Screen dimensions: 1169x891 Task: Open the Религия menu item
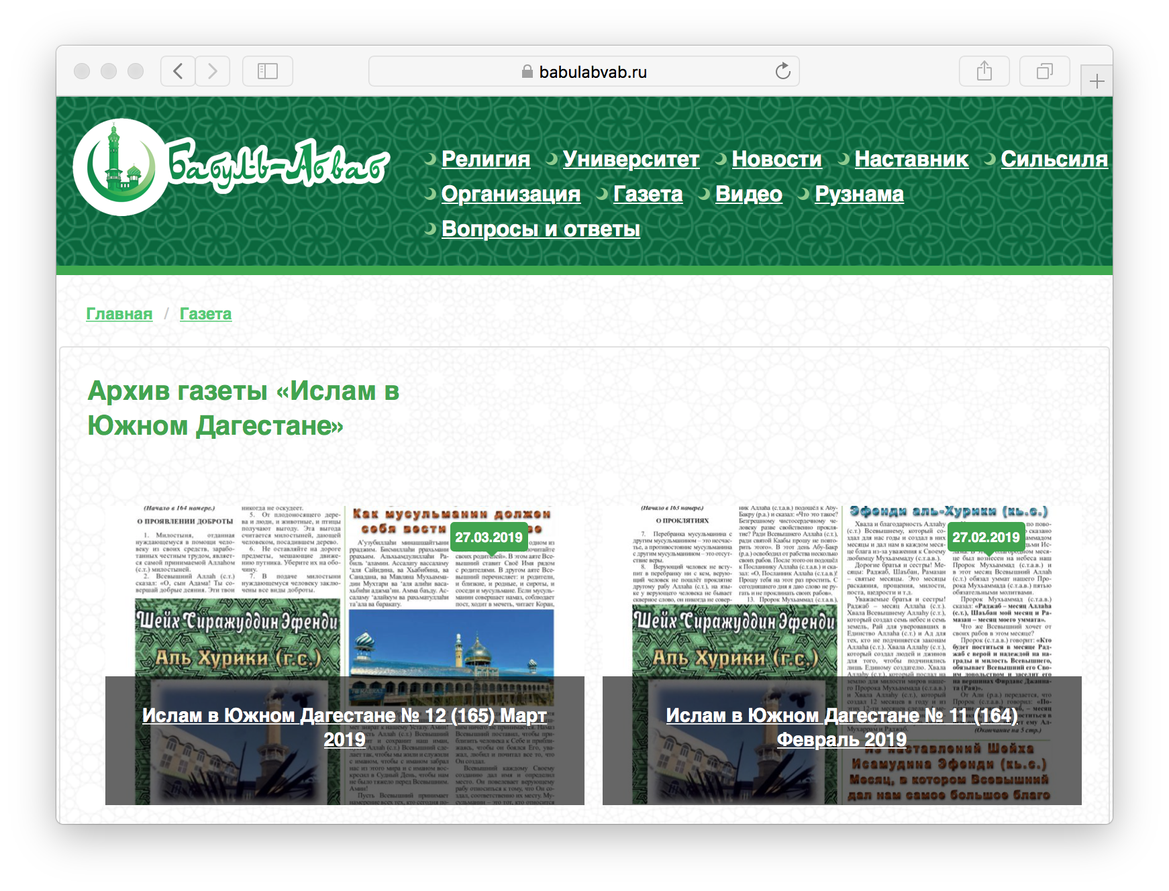pyautogui.click(x=485, y=159)
